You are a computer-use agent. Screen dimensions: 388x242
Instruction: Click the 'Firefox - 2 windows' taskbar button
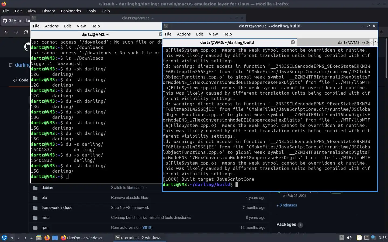82,238
